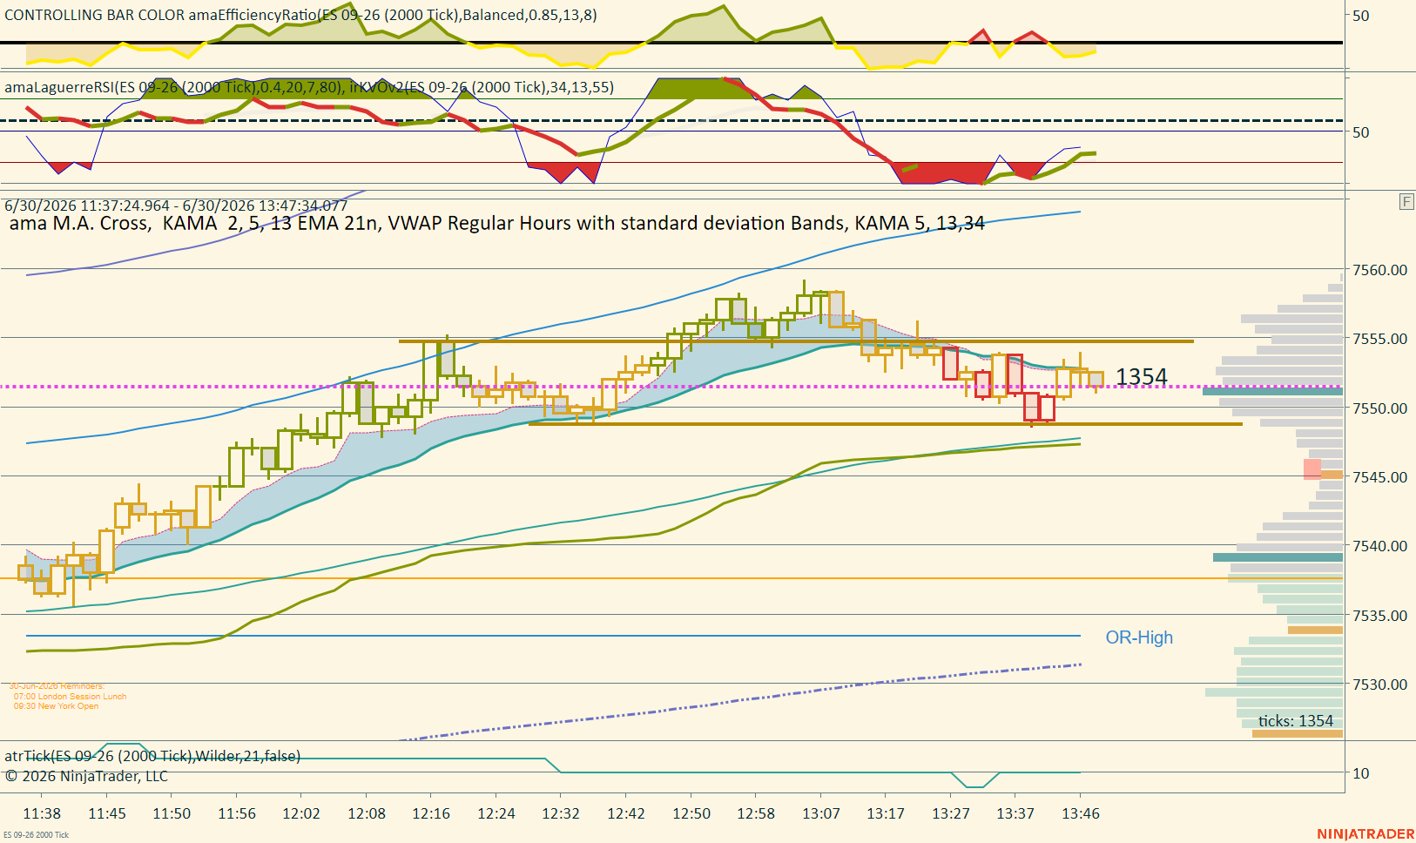Select the ES 09-26 2000 Tick instrument label
The width and height of the screenshot is (1416, 843).
[x=36, y=835]
